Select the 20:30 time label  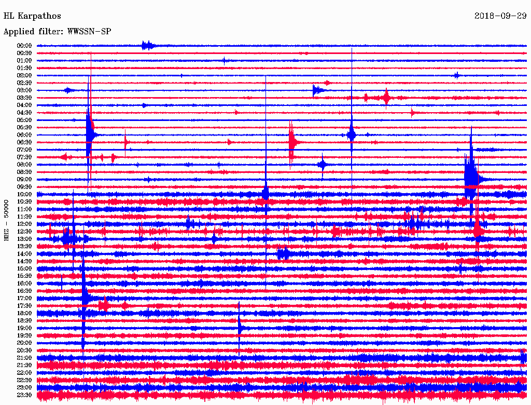24,350
